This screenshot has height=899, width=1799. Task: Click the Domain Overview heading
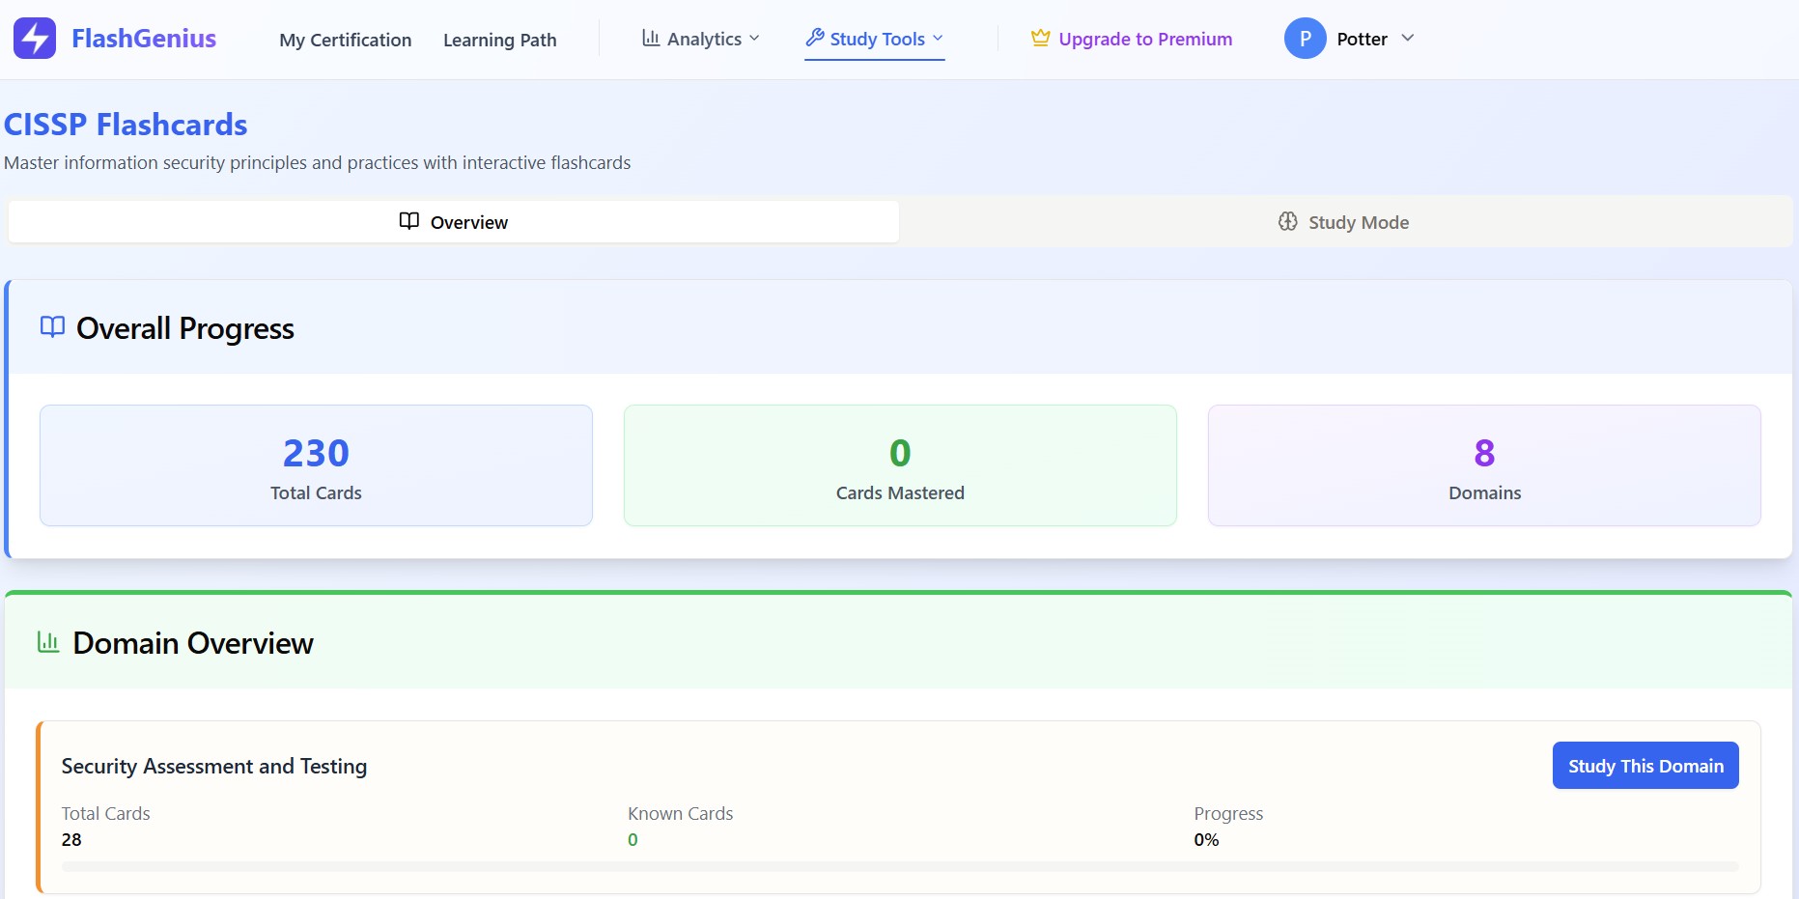193,643
